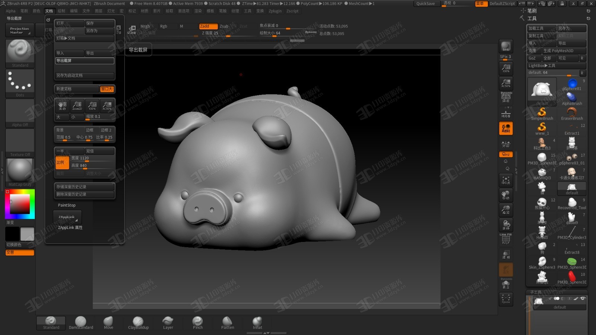Click the QuickSave button

426,4
